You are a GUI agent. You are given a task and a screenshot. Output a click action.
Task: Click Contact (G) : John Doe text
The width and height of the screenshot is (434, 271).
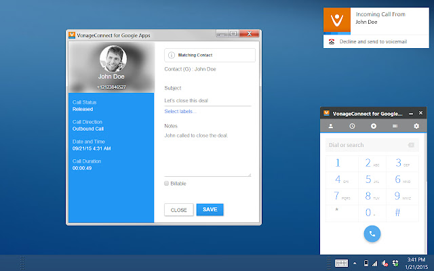pos(190,69)
